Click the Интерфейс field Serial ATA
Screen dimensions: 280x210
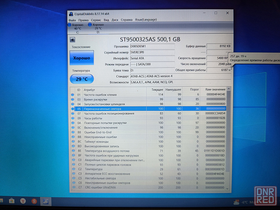[152, 58]
